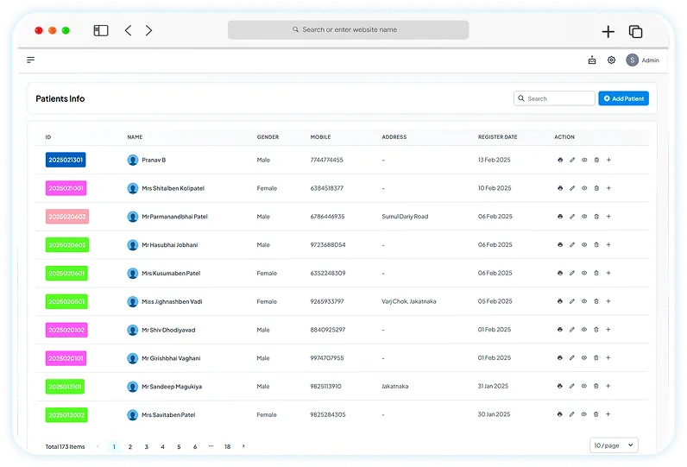Print record for Pranav B
687x467 pixels.
560,160
